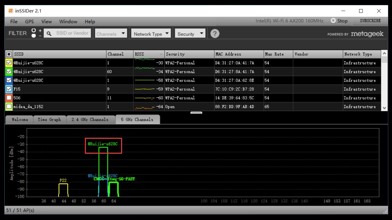The width and height of the screenshot is (392, 220).
Task: Open the GPS menu
Action: coord(30,22)
